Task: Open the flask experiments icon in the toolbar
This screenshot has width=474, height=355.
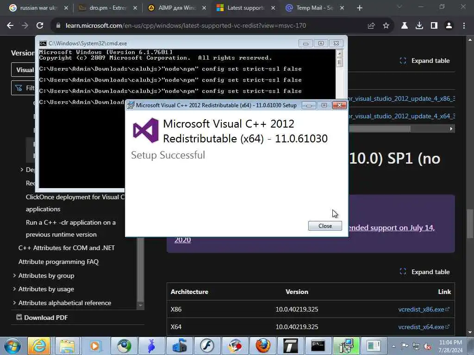Action: (x=404, y=26)
